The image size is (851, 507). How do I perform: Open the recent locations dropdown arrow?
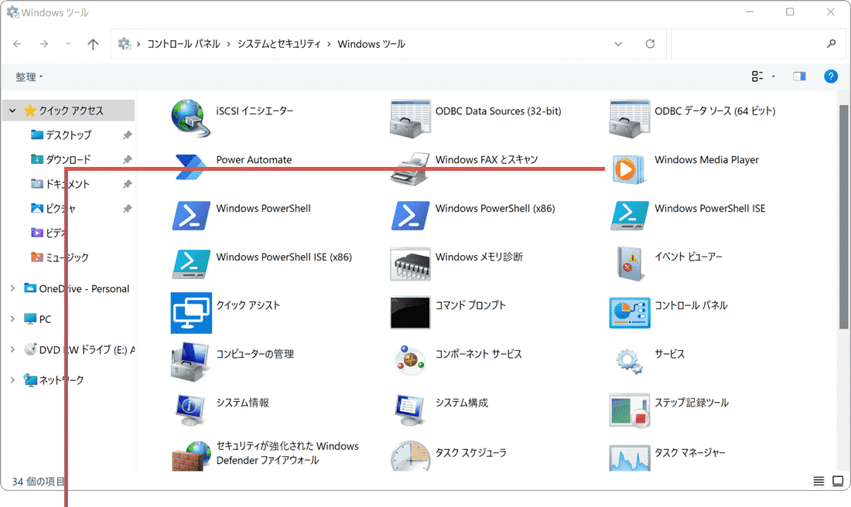click(68, 43)
